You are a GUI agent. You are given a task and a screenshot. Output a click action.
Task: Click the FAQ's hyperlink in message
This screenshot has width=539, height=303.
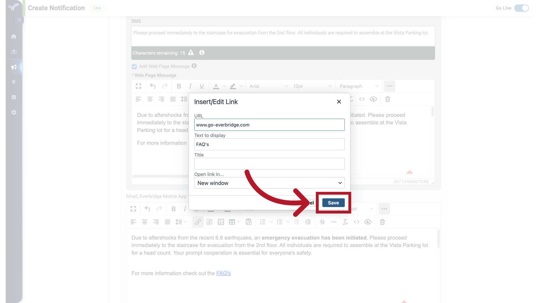223,274
